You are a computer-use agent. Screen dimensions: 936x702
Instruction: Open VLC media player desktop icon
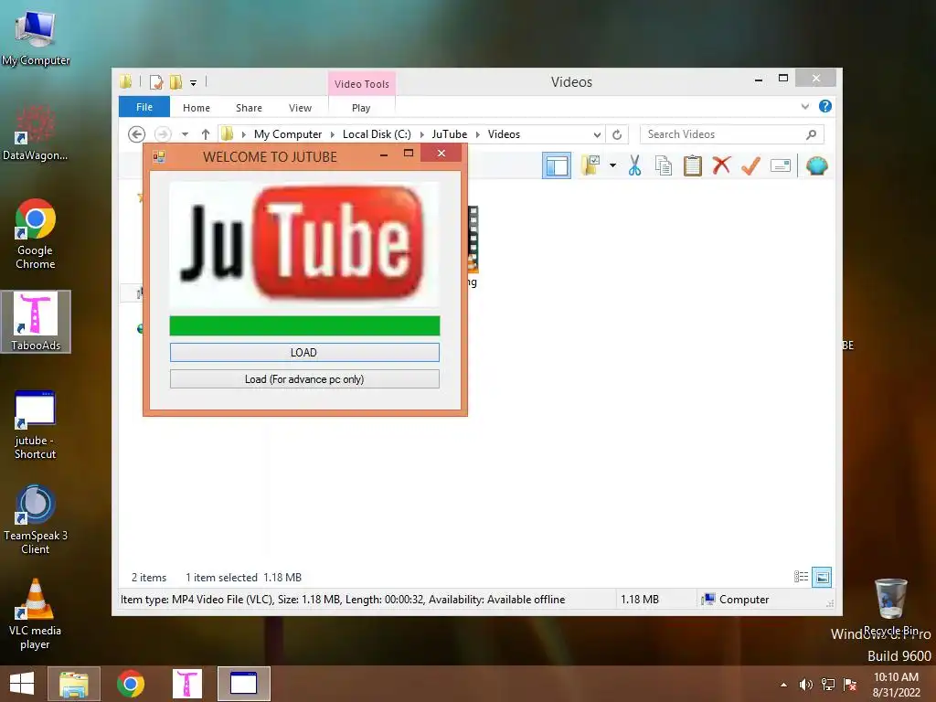tap(36, 613)
